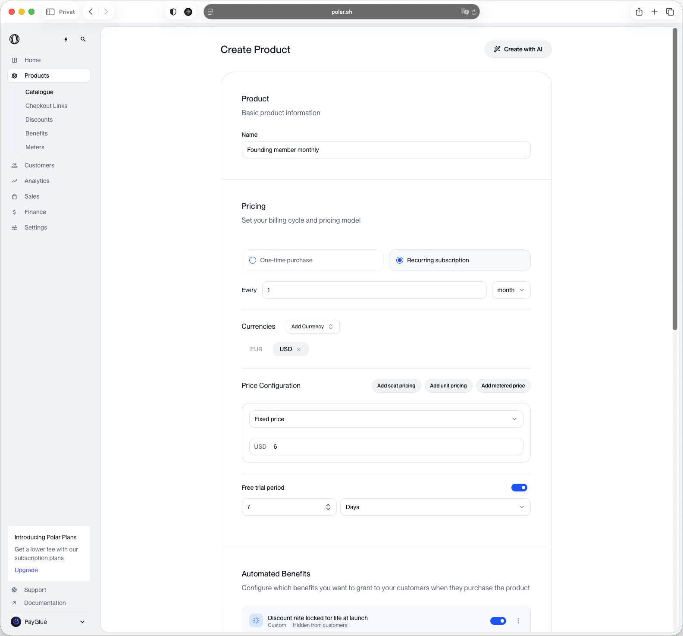The image size is (683, 636).
Task: Open the month billing interval dropdown
Action: click(511, 290)
